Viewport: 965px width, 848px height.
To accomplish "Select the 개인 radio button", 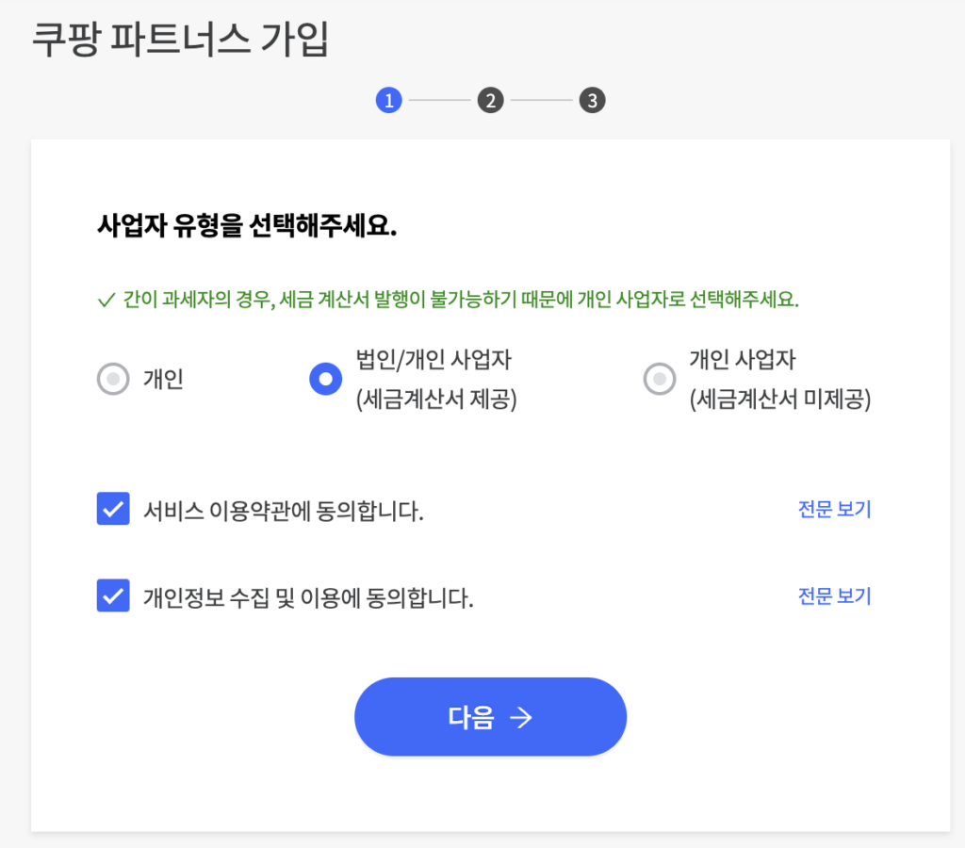I will pyautogui.click(x=113, y=380).
